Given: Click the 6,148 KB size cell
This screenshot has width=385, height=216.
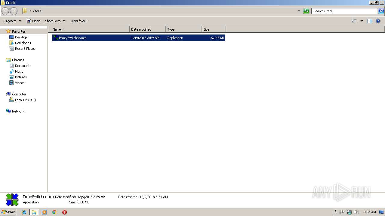Looking at the screenshot, I should point(217,38).
